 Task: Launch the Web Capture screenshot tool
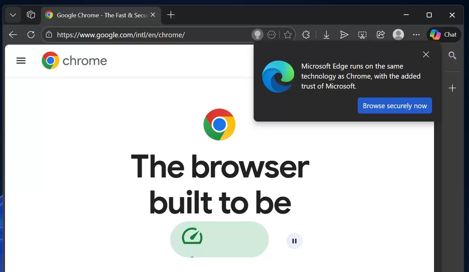point(362,35)
